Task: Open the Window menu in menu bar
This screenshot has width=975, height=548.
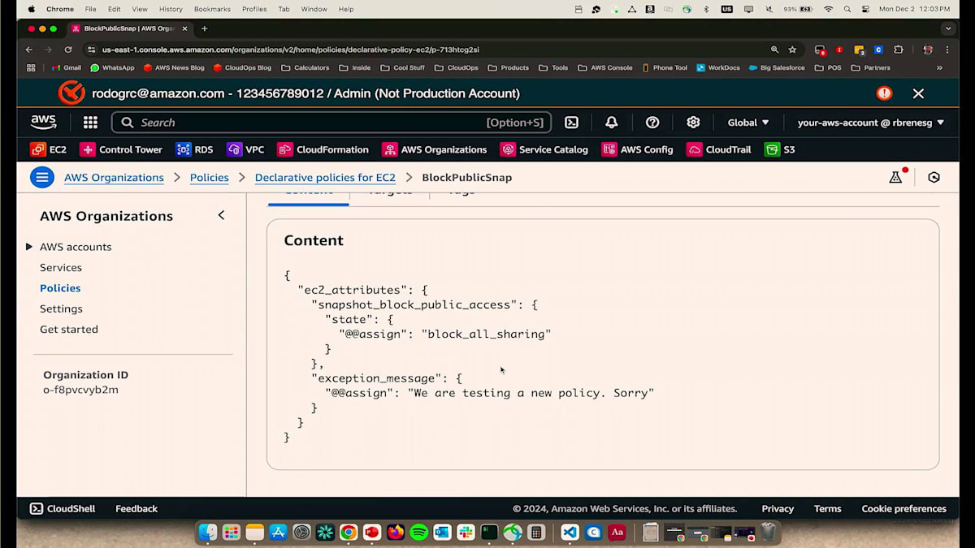Action: (x=314, y=9)
